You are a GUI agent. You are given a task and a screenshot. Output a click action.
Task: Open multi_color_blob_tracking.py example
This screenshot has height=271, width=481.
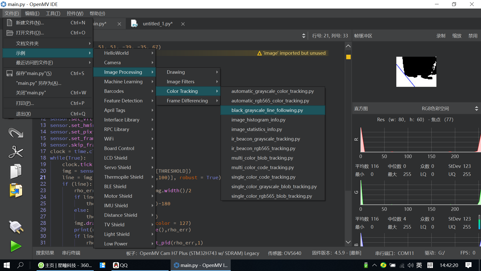[273, 158]
